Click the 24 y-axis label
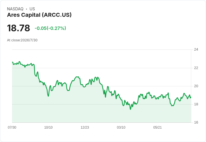 [x=196, y=49]
